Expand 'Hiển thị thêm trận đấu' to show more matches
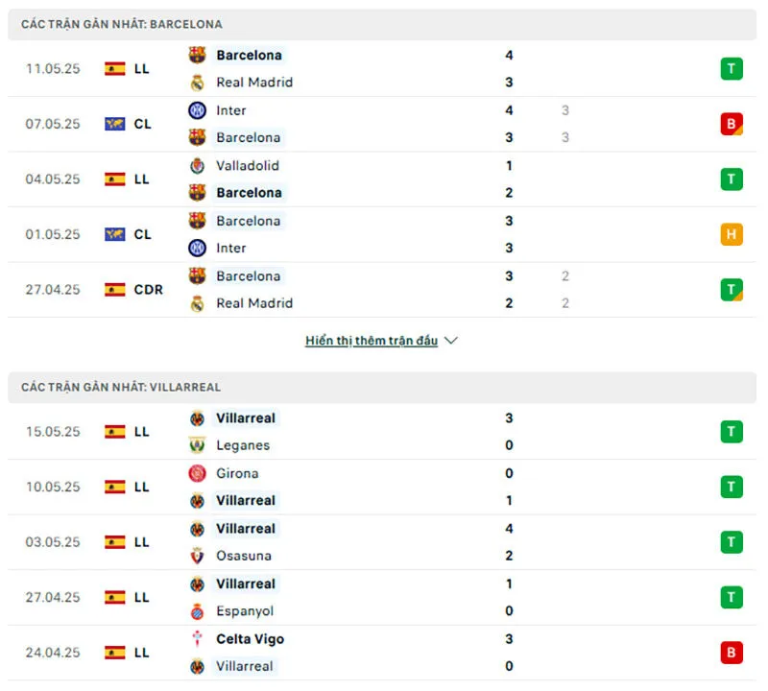Image resolution: width=768 pixels, height=691 pixels. (x=372, y=340)
